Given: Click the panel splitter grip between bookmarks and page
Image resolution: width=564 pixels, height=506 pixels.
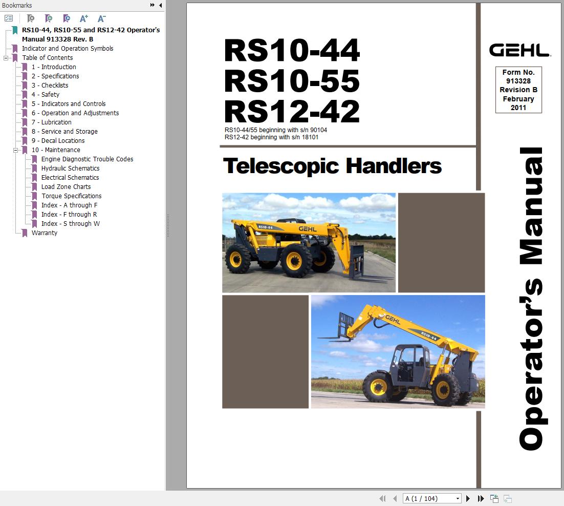Looking at the screenshot, I should [168, 226].
